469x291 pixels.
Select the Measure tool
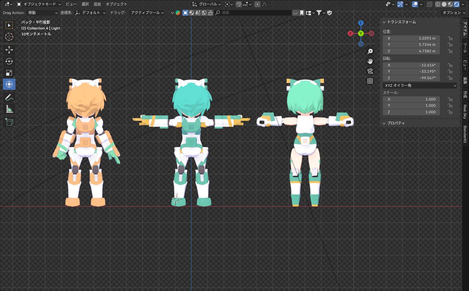9,109
